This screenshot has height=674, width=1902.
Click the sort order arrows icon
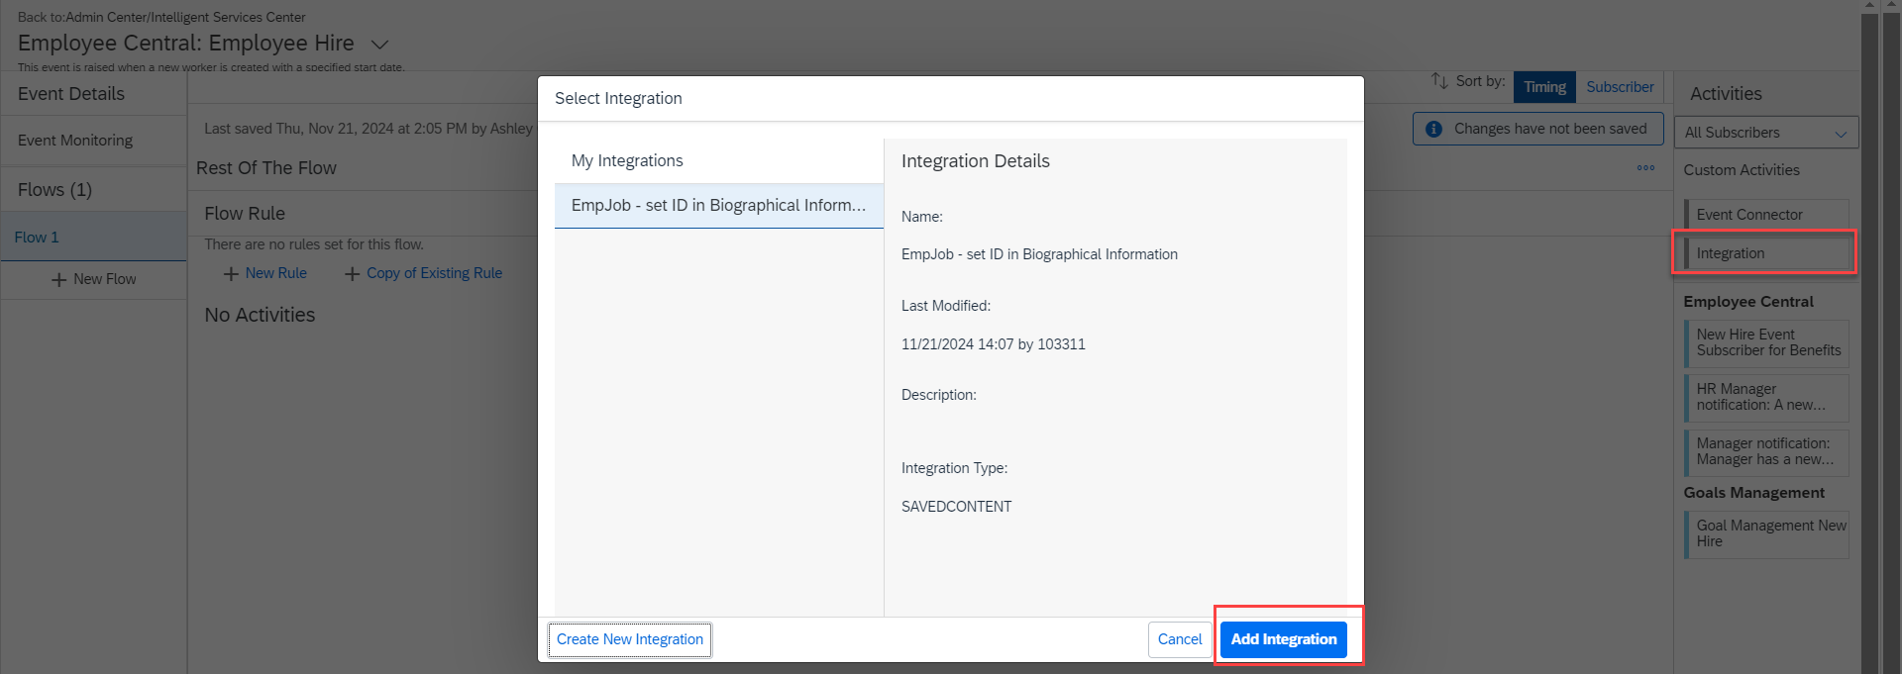1439,80
